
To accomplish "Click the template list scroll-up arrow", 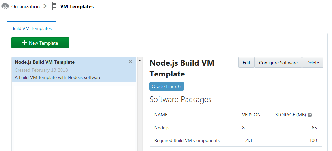I will (140, 61).
